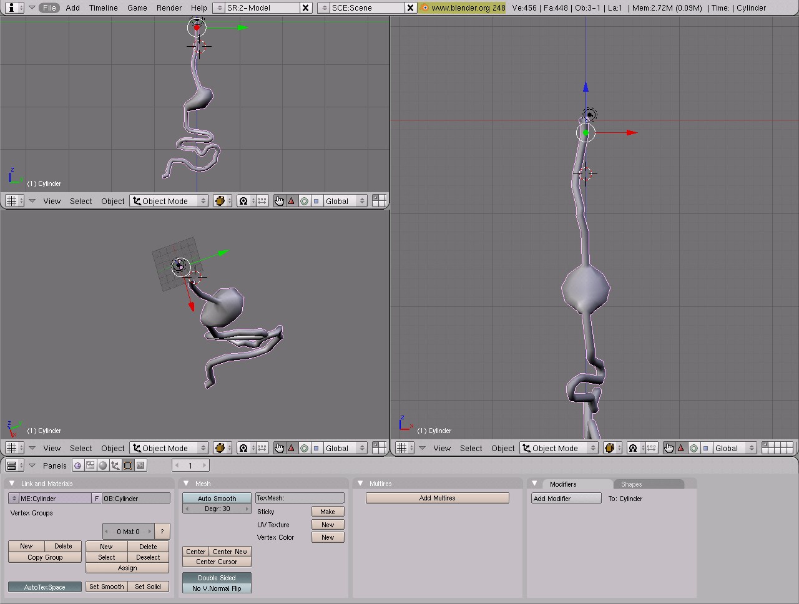
Task: Click the blender.org logo icon
Action: (425, 8)
